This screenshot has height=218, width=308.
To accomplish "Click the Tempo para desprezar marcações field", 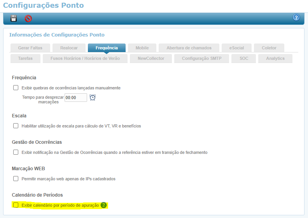I will tap(76, 98).
